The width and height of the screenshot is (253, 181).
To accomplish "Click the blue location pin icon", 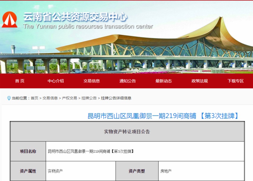I will [9, 98].
